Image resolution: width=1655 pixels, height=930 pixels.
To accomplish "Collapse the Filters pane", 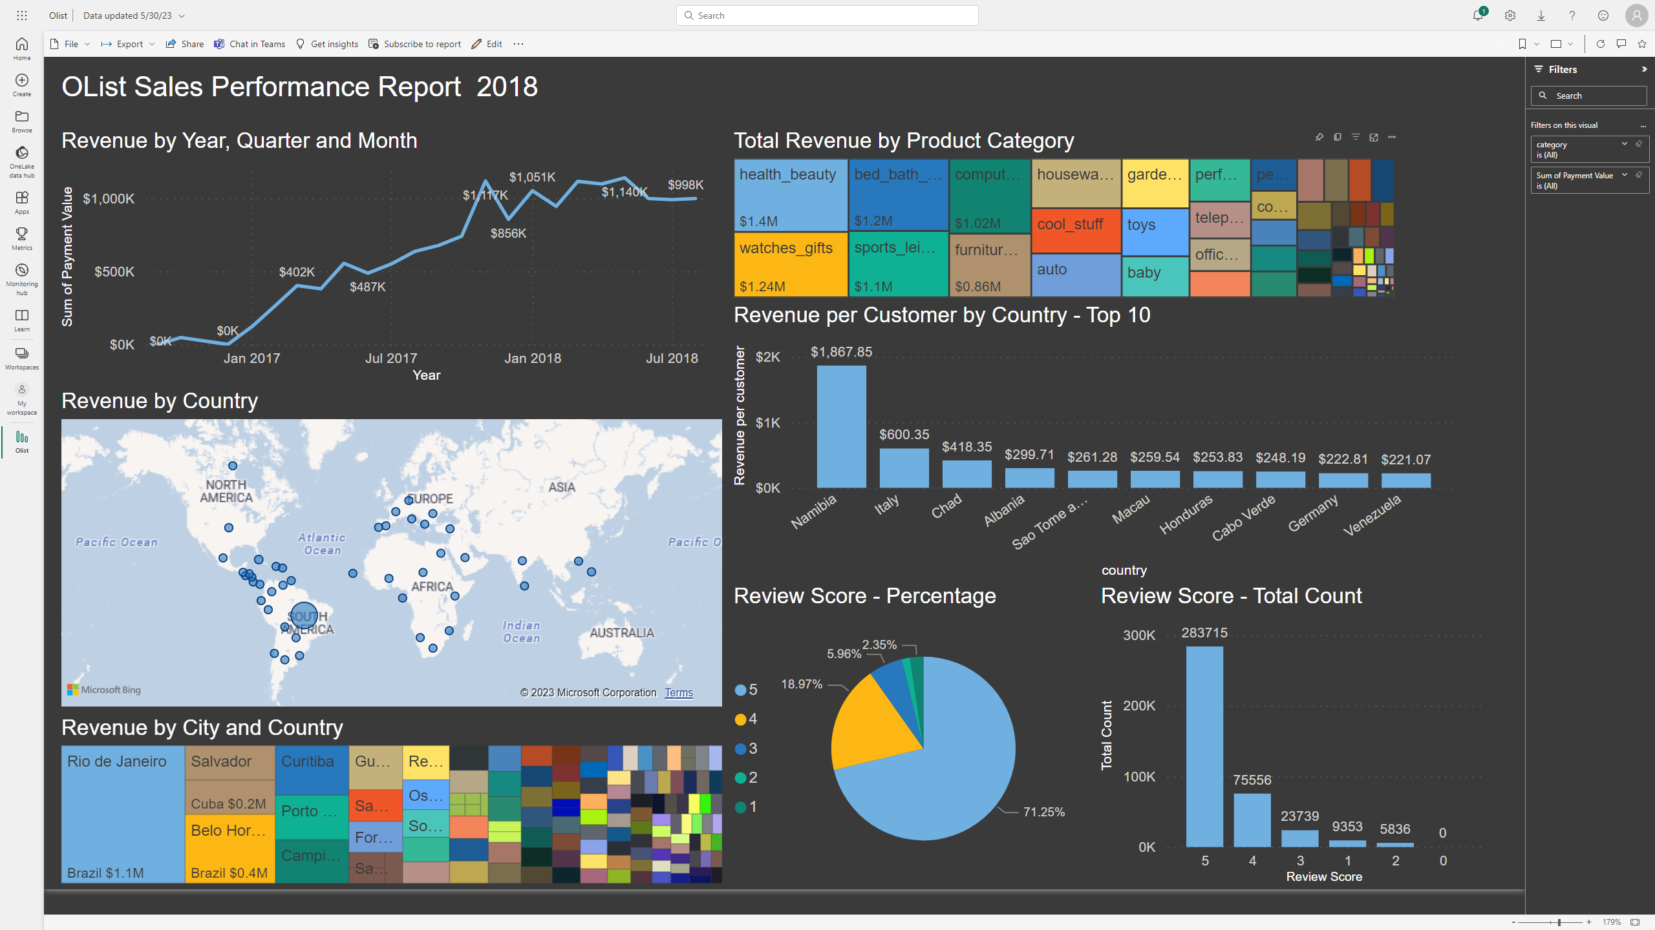I will pyautogui.click(x=1644, y=69).
